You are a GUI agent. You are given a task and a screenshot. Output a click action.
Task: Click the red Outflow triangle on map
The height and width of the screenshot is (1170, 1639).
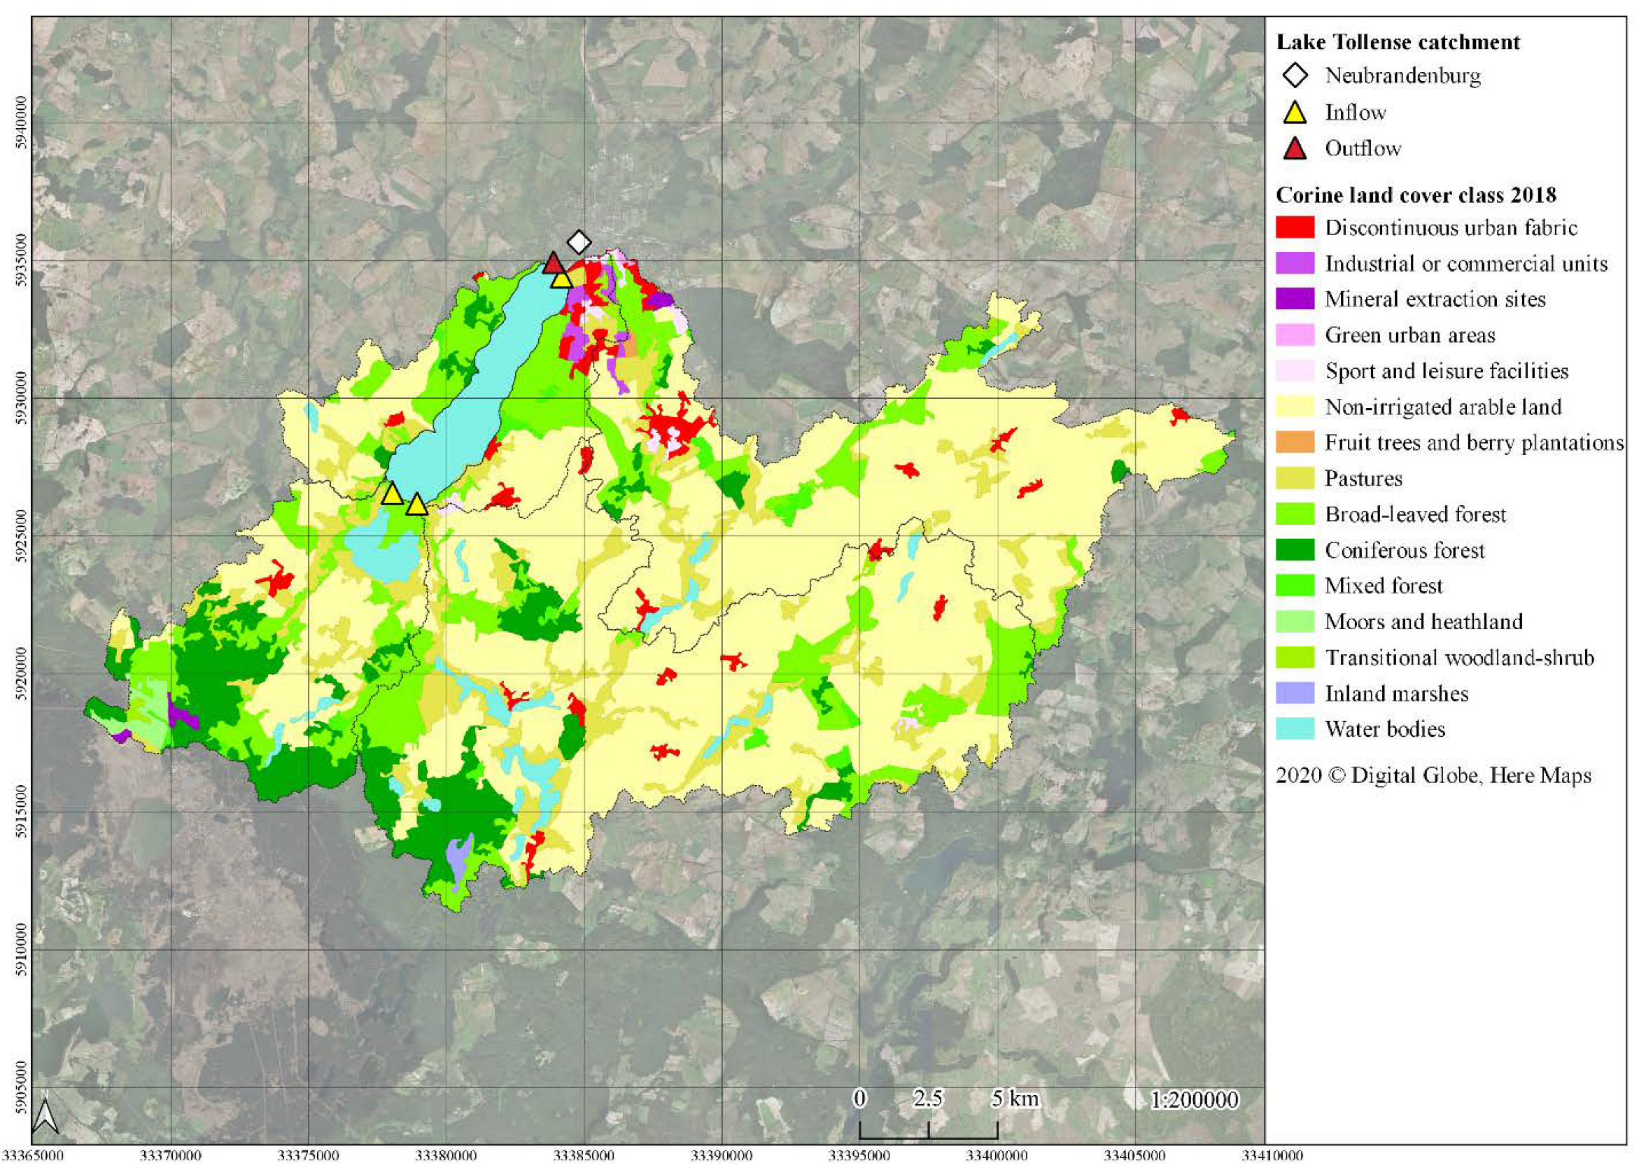click(x=554, y=264)
